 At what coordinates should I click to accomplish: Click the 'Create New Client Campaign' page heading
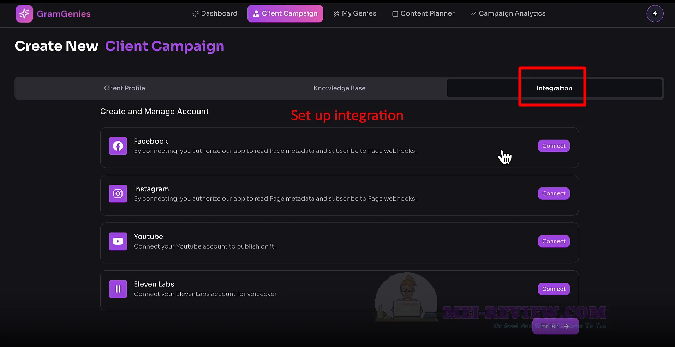(x=119, y=46)
